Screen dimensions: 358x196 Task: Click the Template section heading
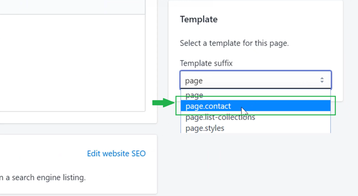[199, 20]
